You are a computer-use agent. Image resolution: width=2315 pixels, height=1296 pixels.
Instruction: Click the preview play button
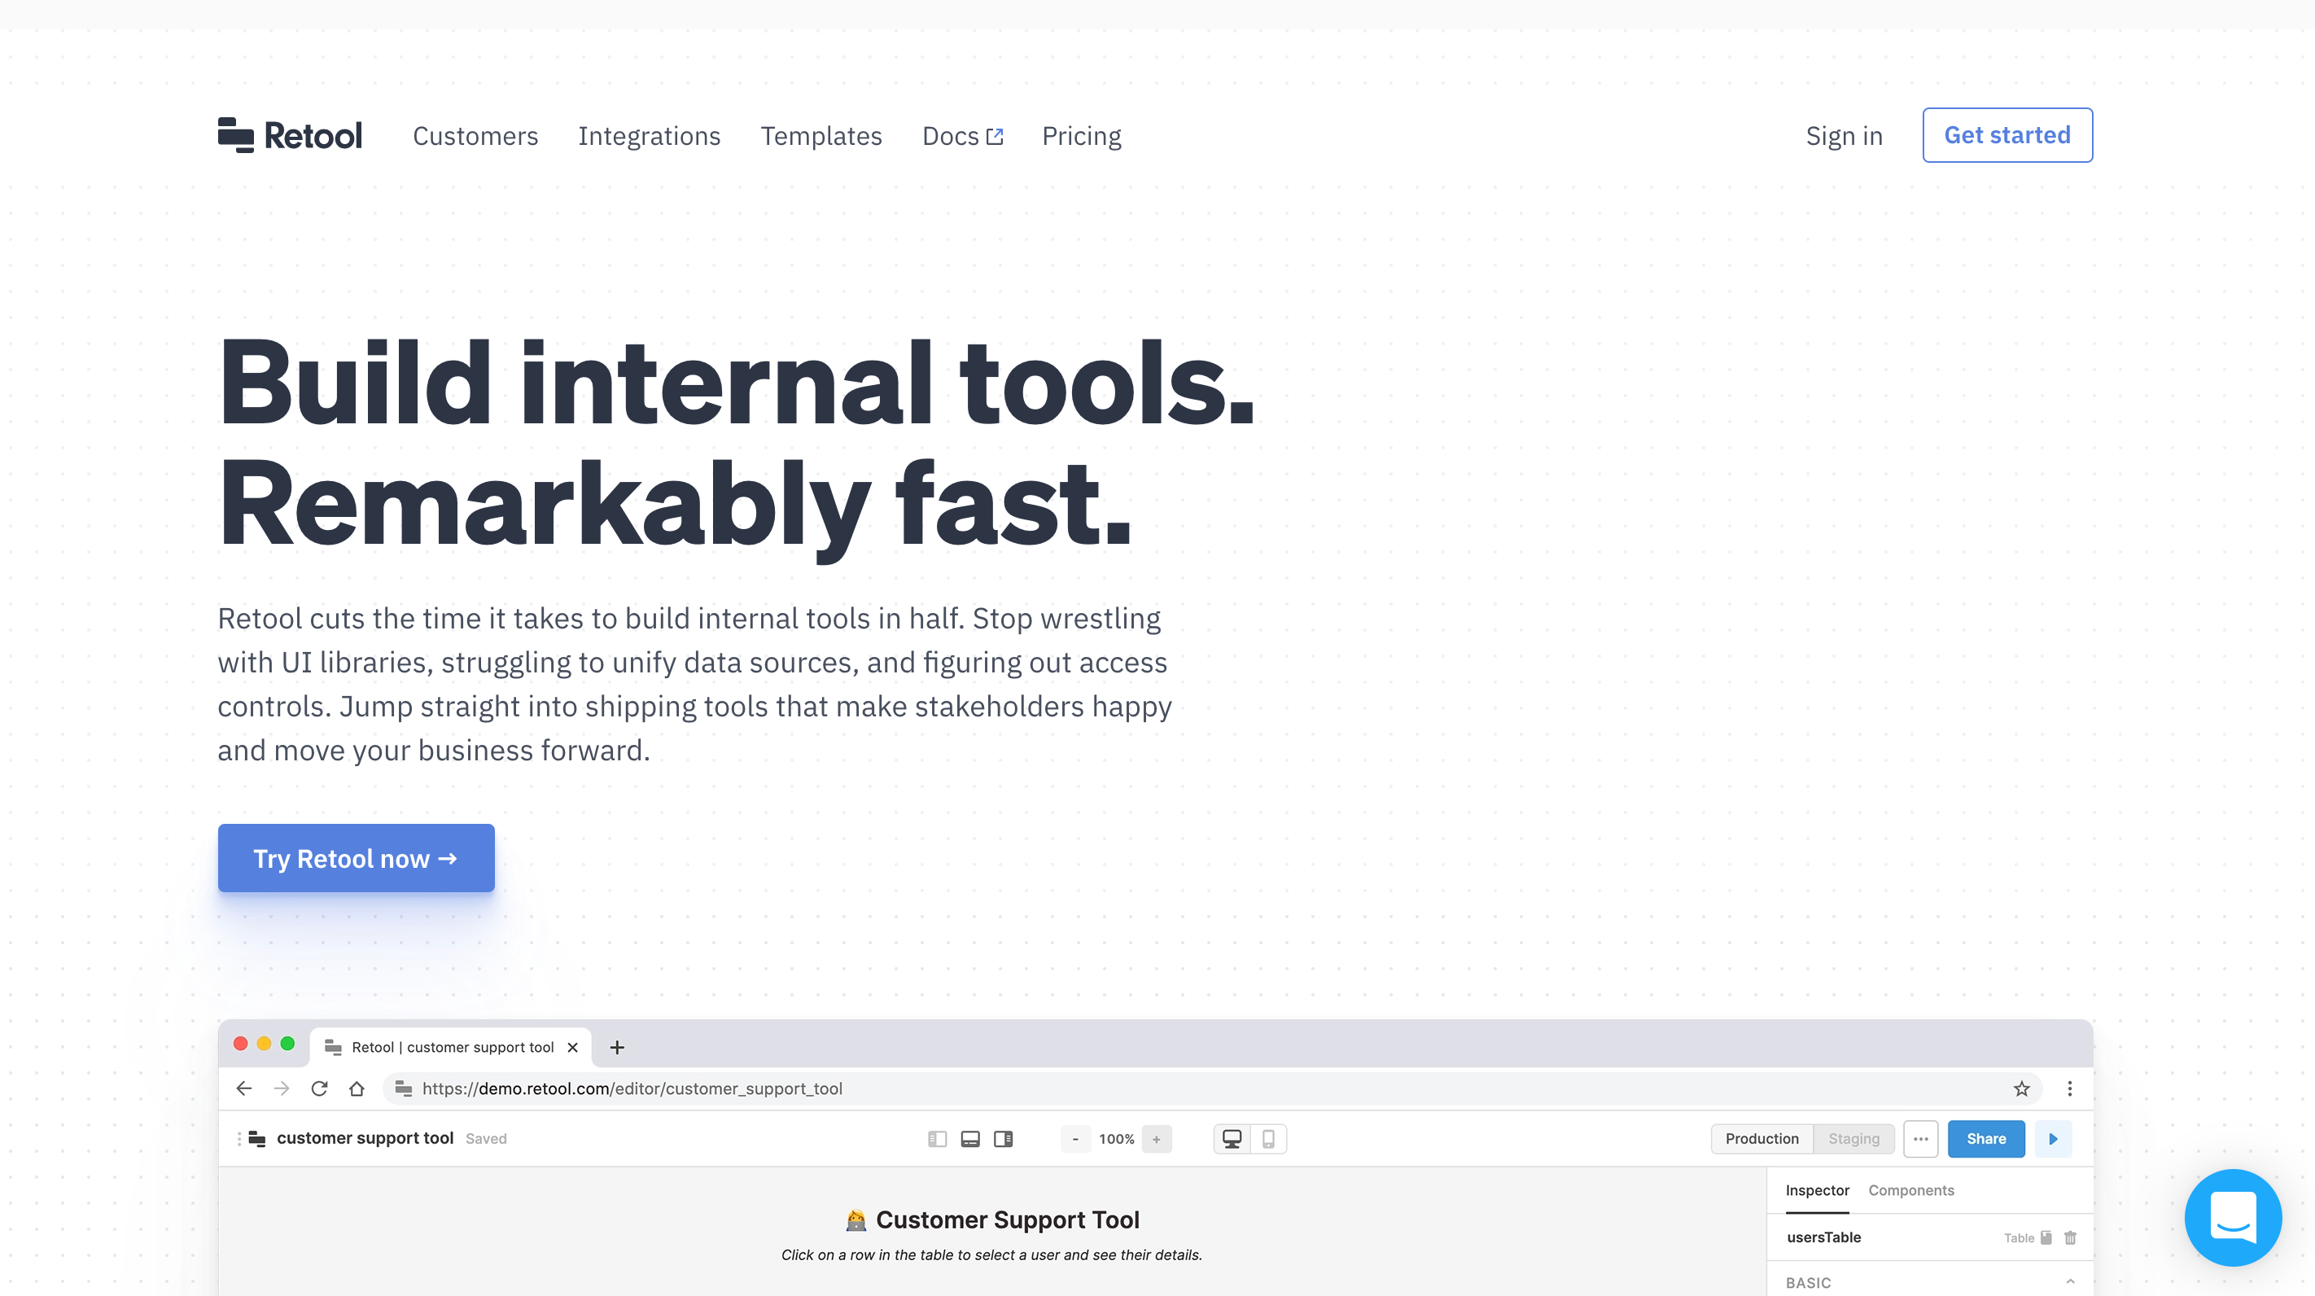pyautogui.click(x=2054, y=1139)
